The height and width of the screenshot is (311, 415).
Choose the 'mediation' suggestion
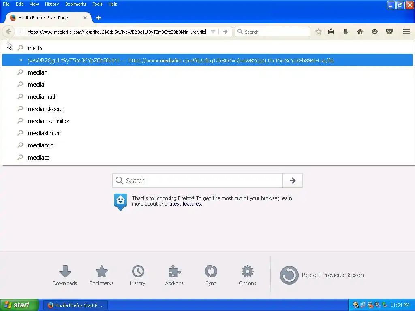click(207, 145)
